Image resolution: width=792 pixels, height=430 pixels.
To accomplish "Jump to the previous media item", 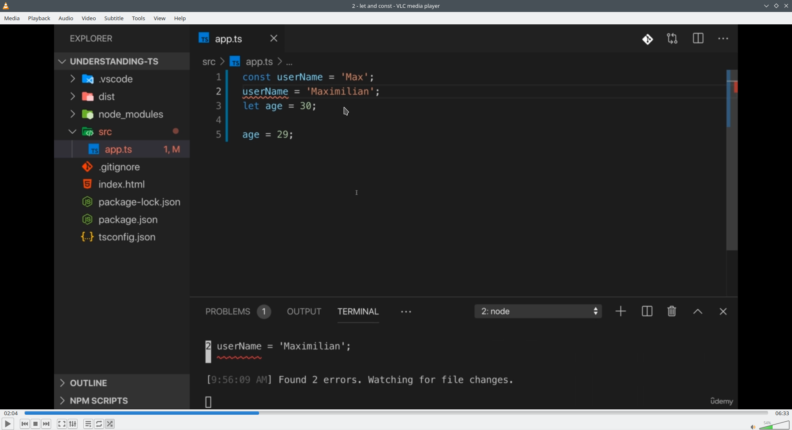I will [x=25, y=424].
